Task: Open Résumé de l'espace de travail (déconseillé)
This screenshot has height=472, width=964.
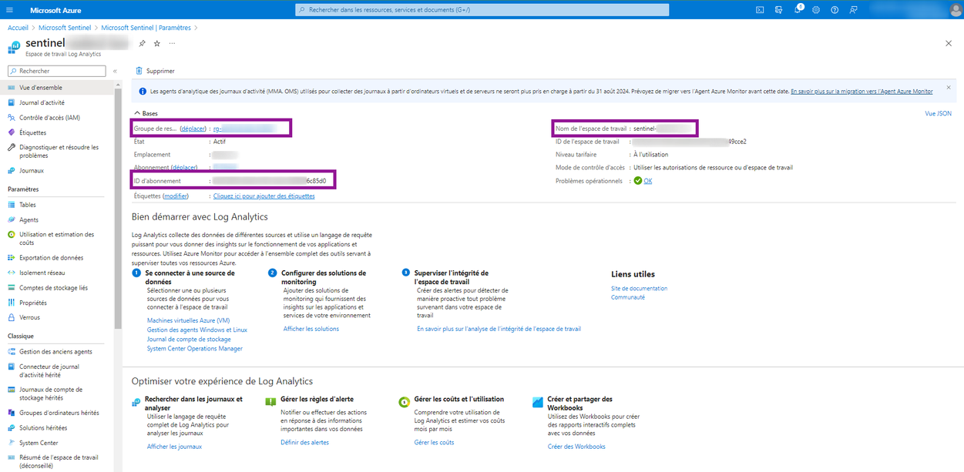Action: pyautogui.click(x=57, y=461)
